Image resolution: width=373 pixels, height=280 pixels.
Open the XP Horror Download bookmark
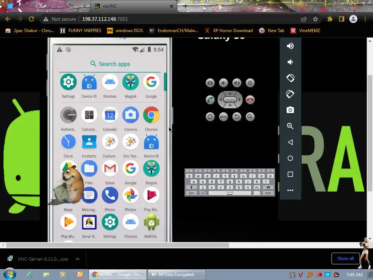[229, 31]
